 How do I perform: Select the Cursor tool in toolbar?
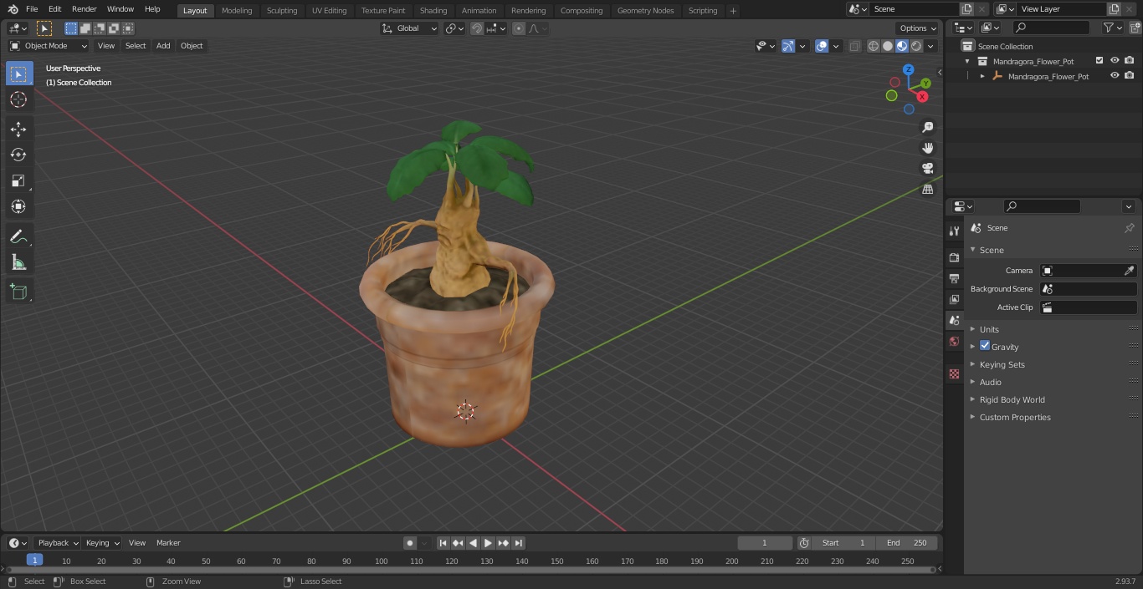pyautogui.click(x=18, y=99)
